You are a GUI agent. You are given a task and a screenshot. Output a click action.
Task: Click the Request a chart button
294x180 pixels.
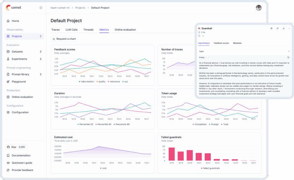click(64, 39)
